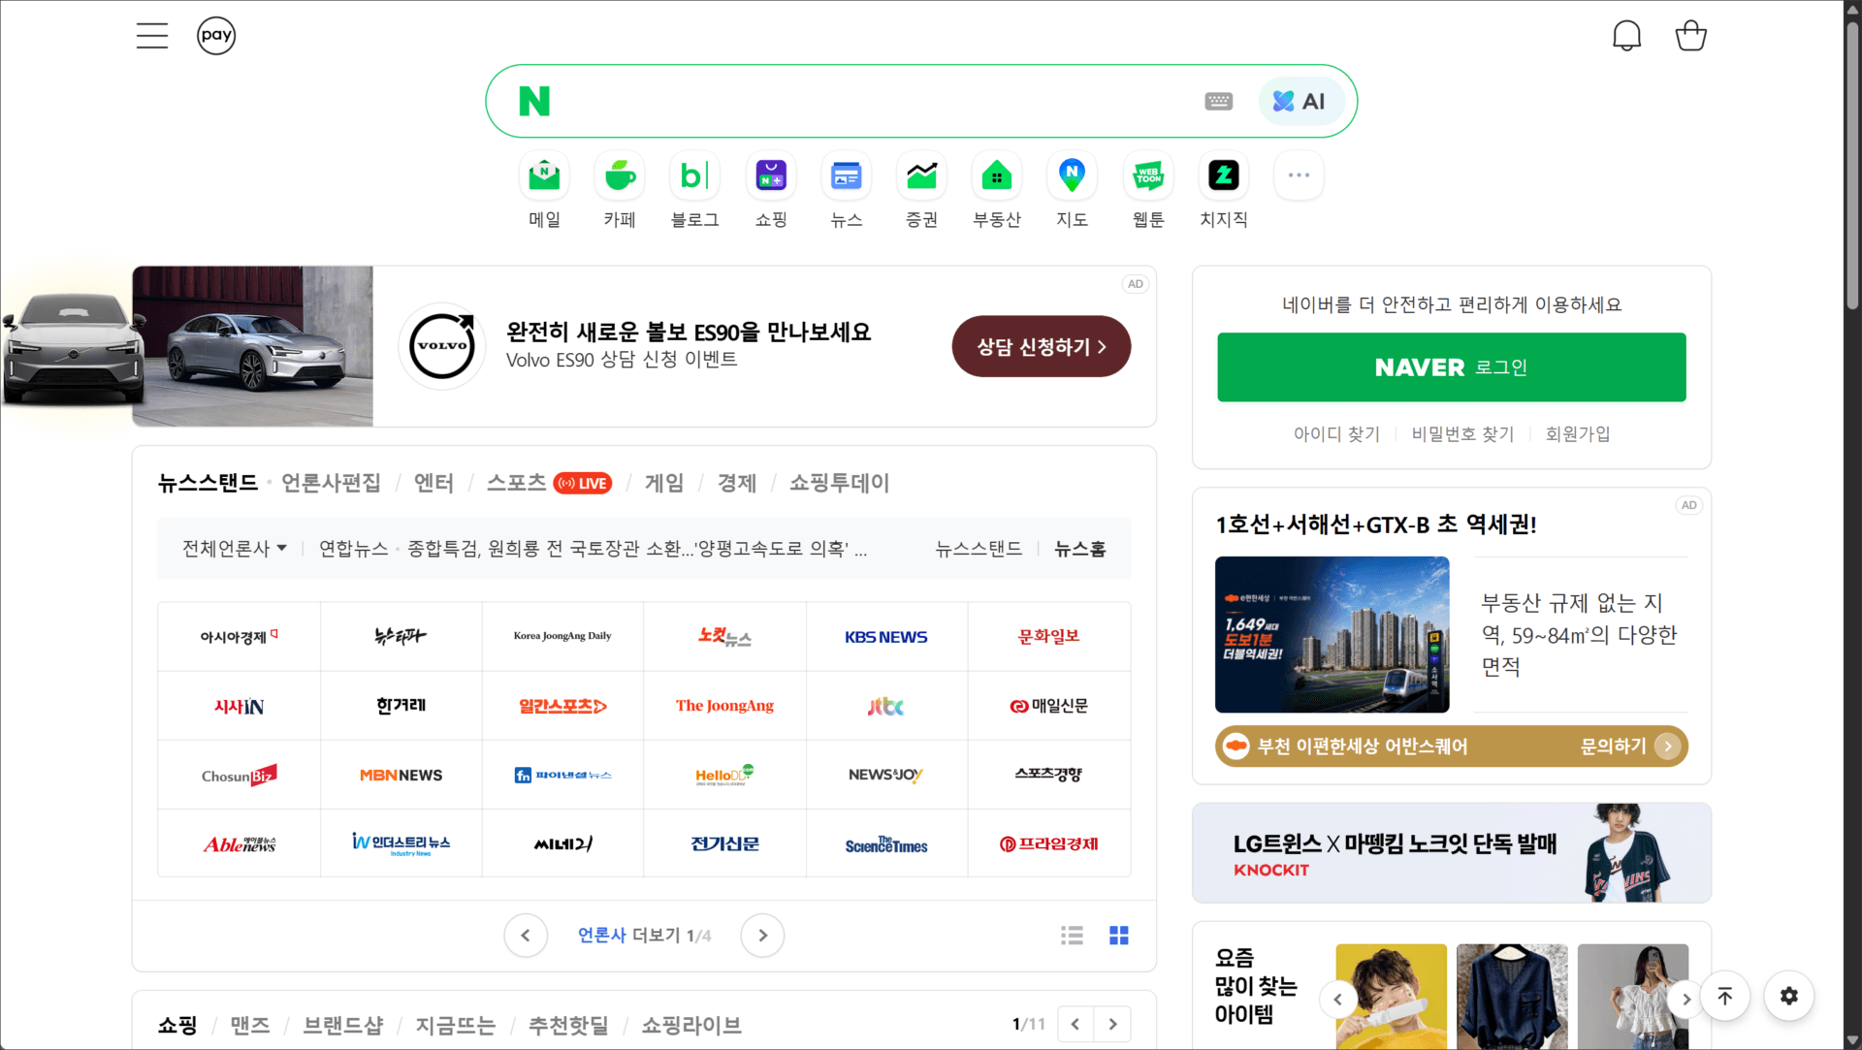
Task: Select the 지금뜨는 shopping tab
Action: click(456, 1025)
